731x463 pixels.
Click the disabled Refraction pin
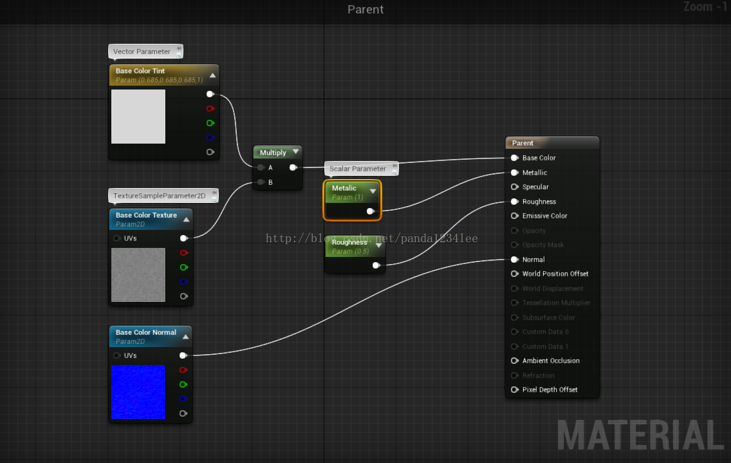point(515,375)
